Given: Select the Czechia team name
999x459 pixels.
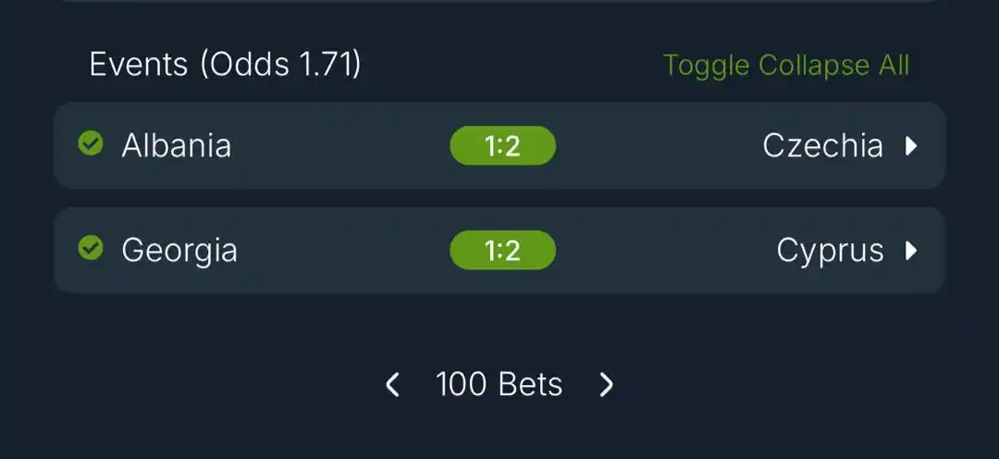Looking at the screenshot, I should click(x=823, y=146).
